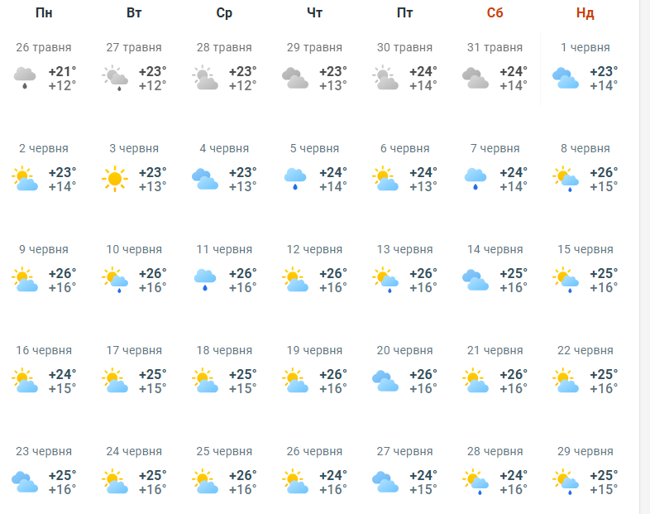Click the partly sunny icon for 16 червня

tap(25, 381)
